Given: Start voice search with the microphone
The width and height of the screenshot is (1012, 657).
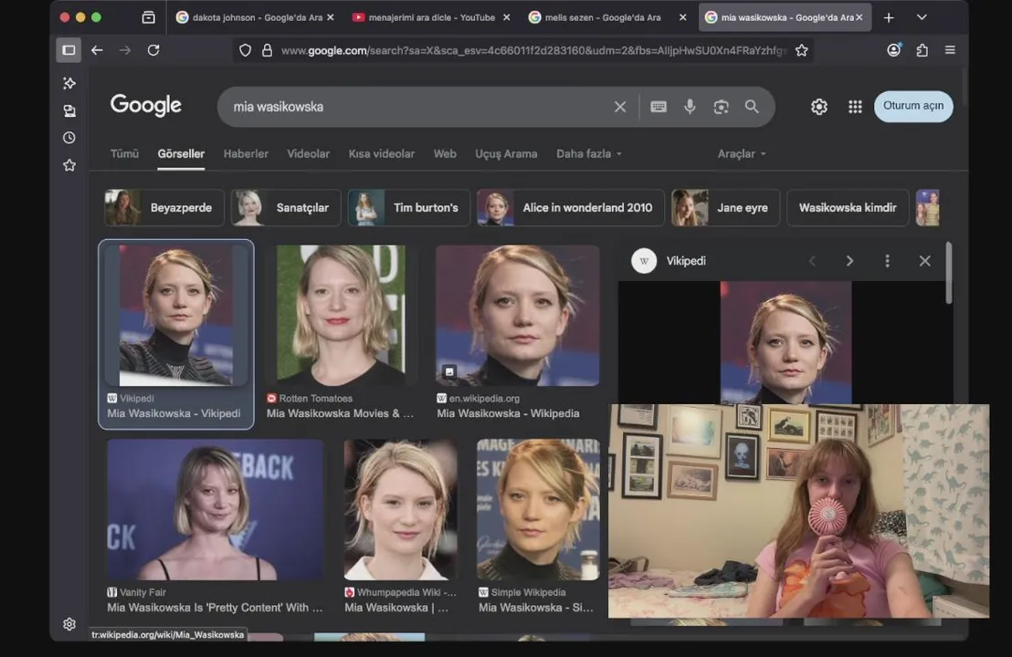Looking at the screenshot, I should [x=690, y=107].
